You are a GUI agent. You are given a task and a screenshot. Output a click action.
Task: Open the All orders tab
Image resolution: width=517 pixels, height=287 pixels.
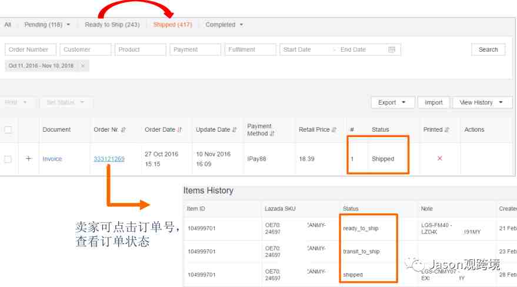(8, 25)
